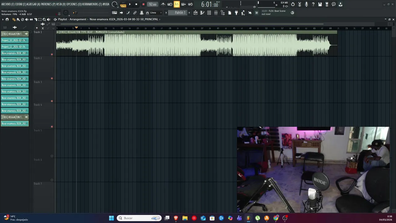Image resolution: width=396 pixels, height=223 pixels.
Task: Select the Mute tool in playlist toolbar
Action: 27,19
